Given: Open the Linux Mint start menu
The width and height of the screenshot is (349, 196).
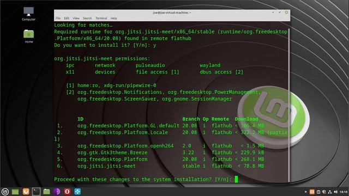Looking at the screenshot, I should pos(5,192).
